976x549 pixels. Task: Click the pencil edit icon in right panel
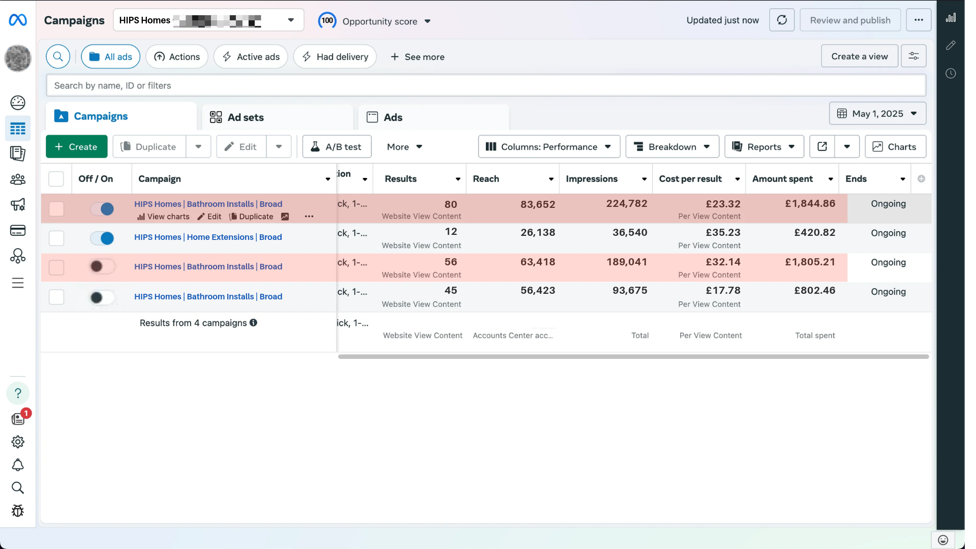tap(951, 45)
